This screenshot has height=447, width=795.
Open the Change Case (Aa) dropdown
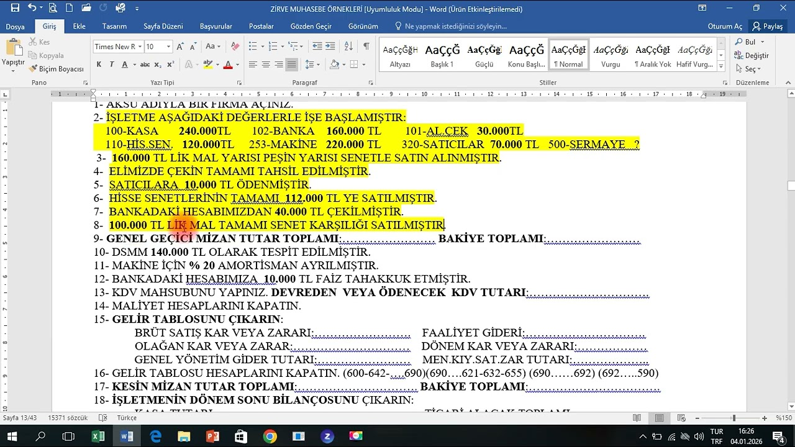[x=213, y=47]
